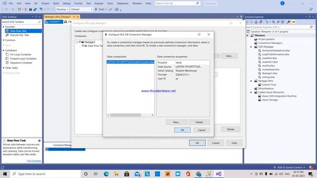Expand the Other Tasks toolbox group
Screen dimensions: 317x178
pos(3,68)
